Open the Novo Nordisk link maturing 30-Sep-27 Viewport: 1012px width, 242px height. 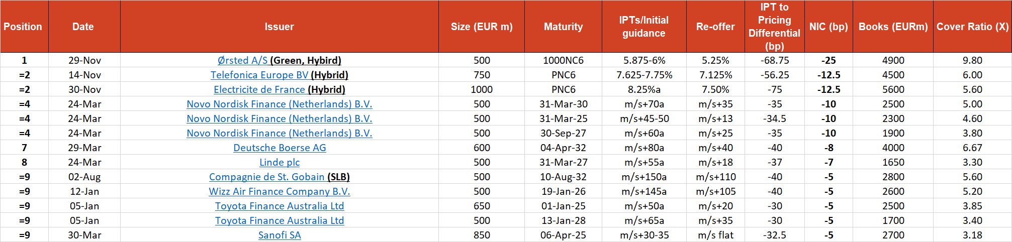(280, 133)
